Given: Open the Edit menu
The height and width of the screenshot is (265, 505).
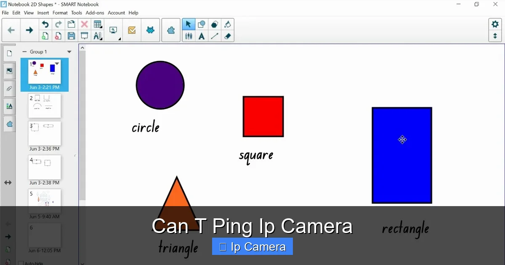Looking at the screenshot, I should pos(16,13).
